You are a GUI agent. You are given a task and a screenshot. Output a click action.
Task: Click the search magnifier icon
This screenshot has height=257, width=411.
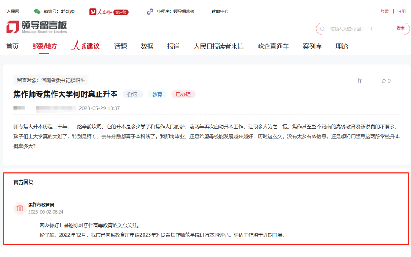pyautogui.click(x=323, y=29)
